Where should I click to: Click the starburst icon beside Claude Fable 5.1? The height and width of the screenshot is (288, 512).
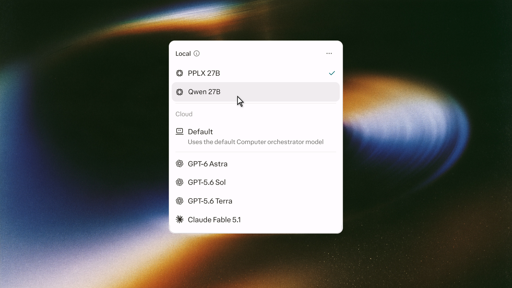(x=180, y=219)
